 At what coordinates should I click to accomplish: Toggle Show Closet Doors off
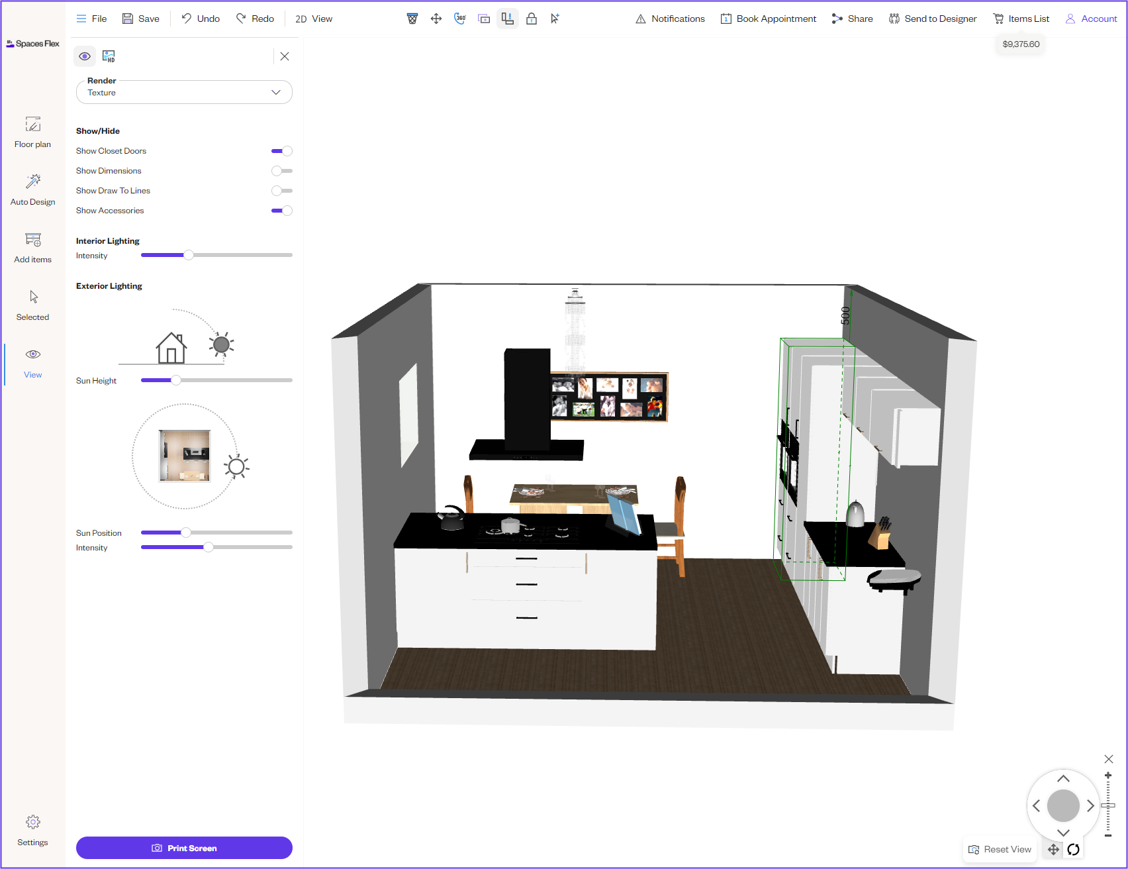(282, 151)
